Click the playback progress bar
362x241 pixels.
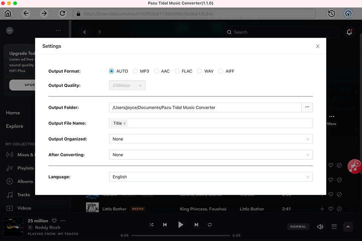(181, 235)
